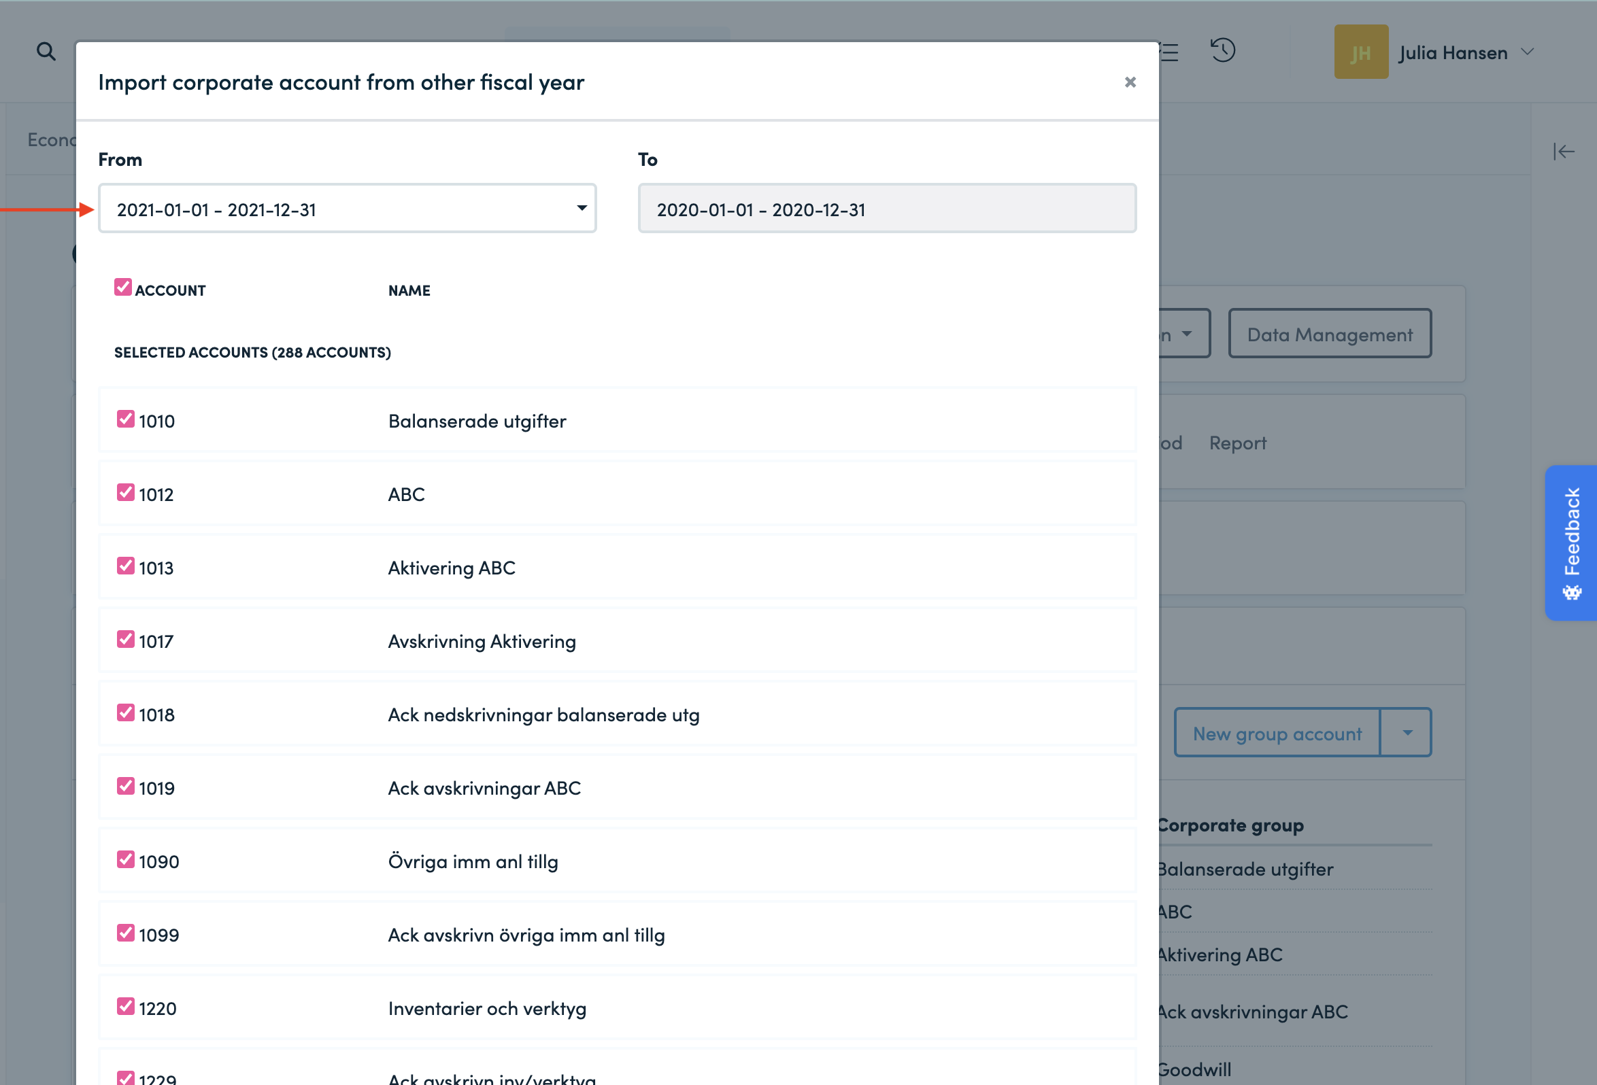Screen dimensions: 1597x1085
Task: Click 'Aktivering ABC' name in row 1013
Action: click(x=452, y=568)
